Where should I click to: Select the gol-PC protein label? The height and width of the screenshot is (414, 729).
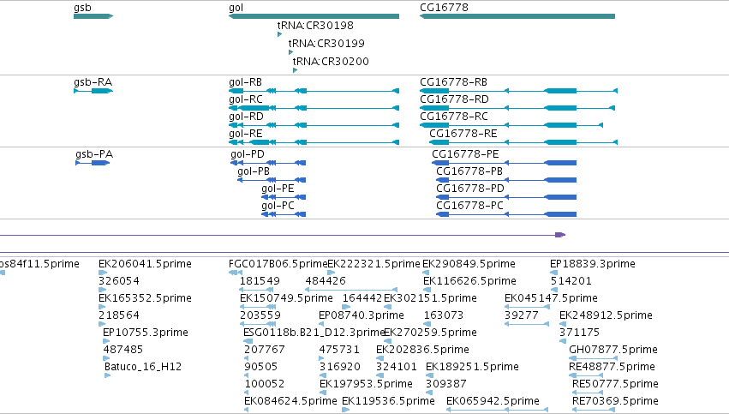278,206
